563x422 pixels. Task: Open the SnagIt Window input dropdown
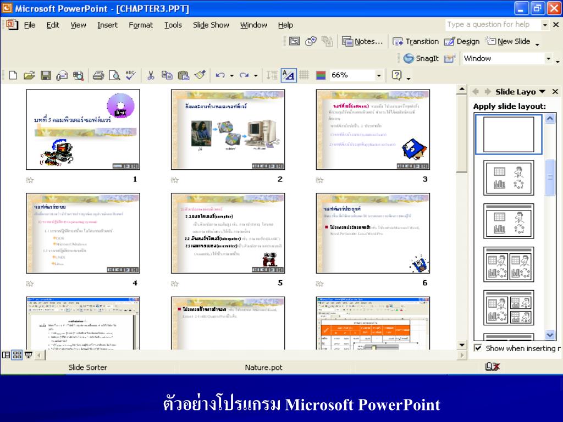pos(548,58)
